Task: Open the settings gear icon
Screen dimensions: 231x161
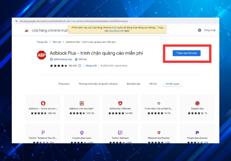Action: 199,30
